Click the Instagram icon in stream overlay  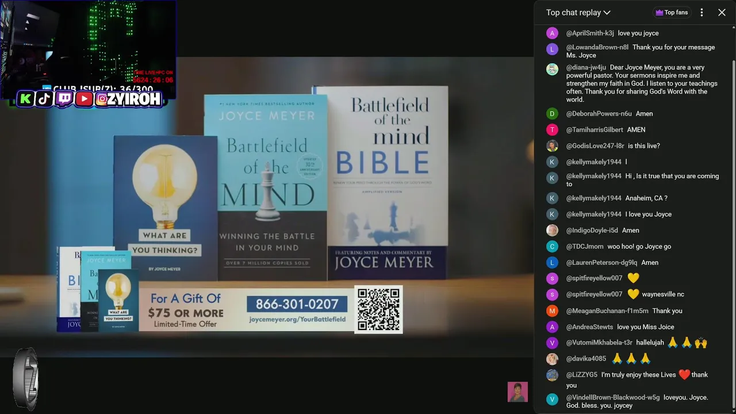pos(102,99)
